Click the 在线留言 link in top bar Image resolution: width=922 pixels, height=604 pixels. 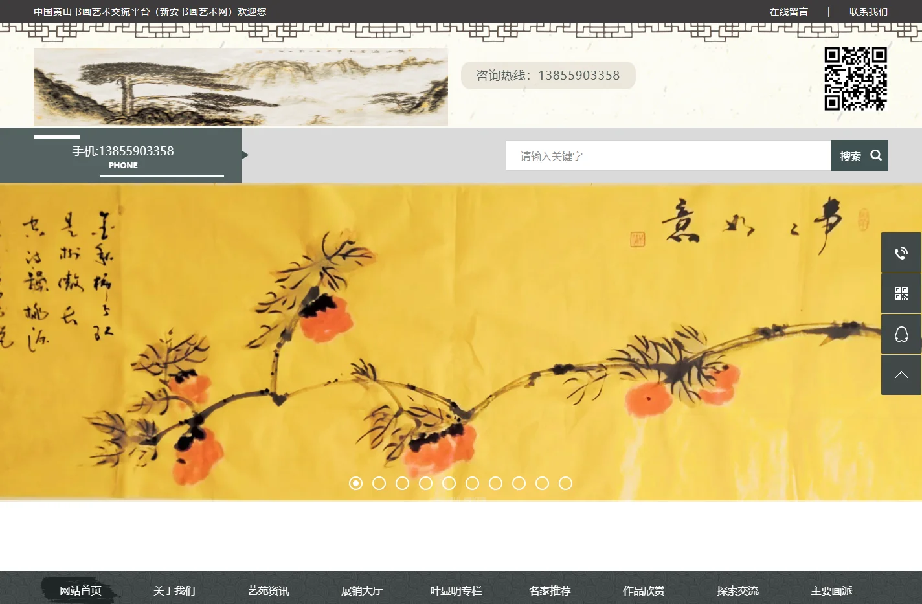[789, 12]
